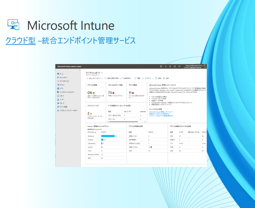Click the red error icon beside 11
The height and width of the screenshot is (208, 255).
(133, 93)
